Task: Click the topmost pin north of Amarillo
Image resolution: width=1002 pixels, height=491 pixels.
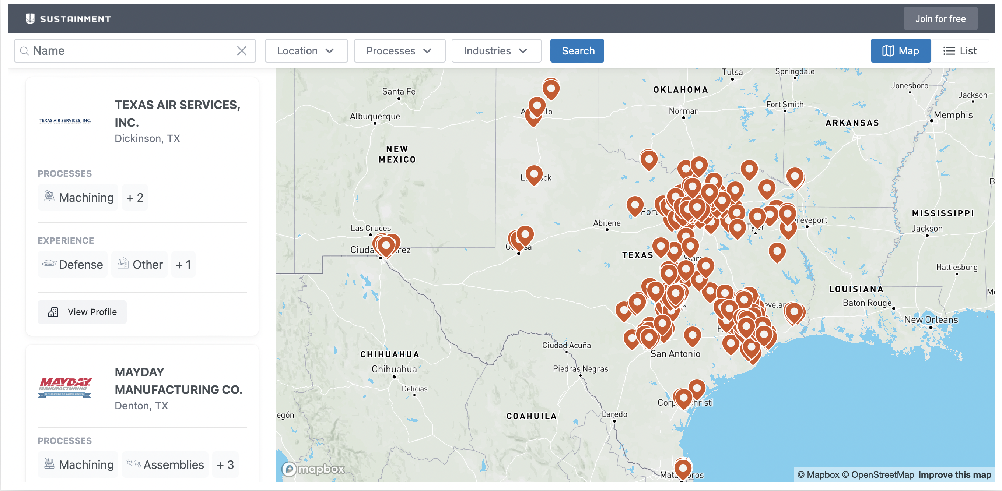Action: click(x=551, y=89)
